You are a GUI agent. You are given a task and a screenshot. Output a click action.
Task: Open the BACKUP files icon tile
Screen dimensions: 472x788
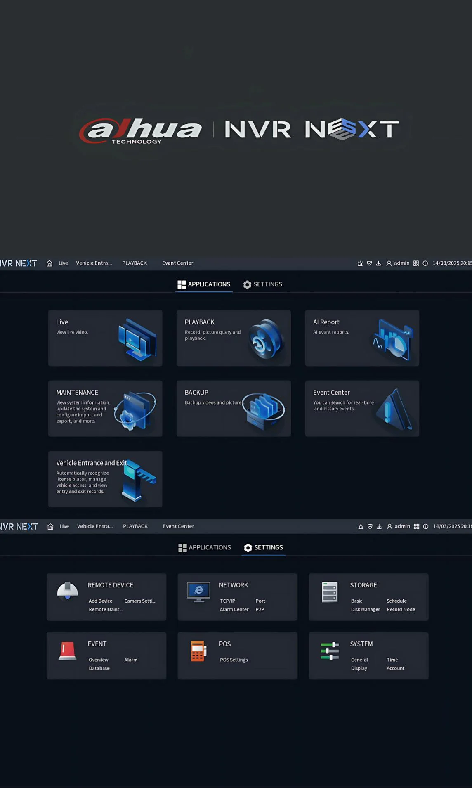pos(264,409)
